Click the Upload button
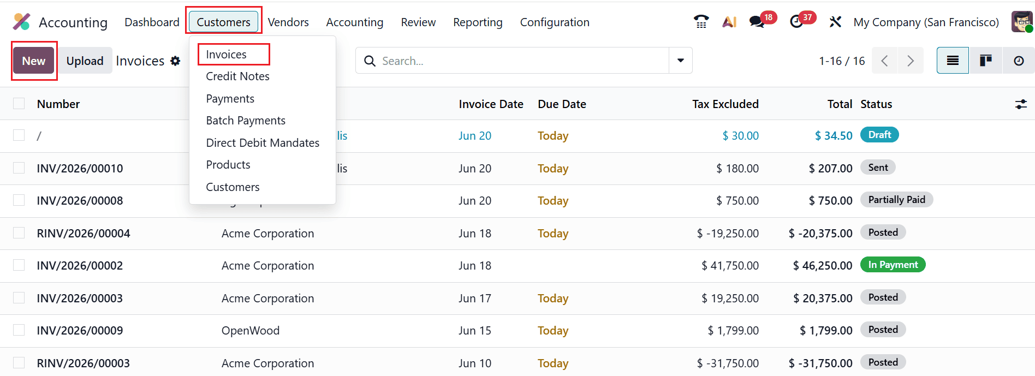1035x376 pixels. [x=85, y=61]
